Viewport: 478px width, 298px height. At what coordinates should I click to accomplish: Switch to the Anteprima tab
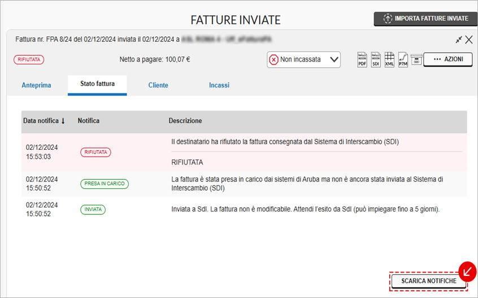pyautogui.click(x=36, y=85)
